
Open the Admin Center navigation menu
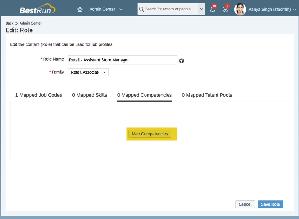(106, 9)
